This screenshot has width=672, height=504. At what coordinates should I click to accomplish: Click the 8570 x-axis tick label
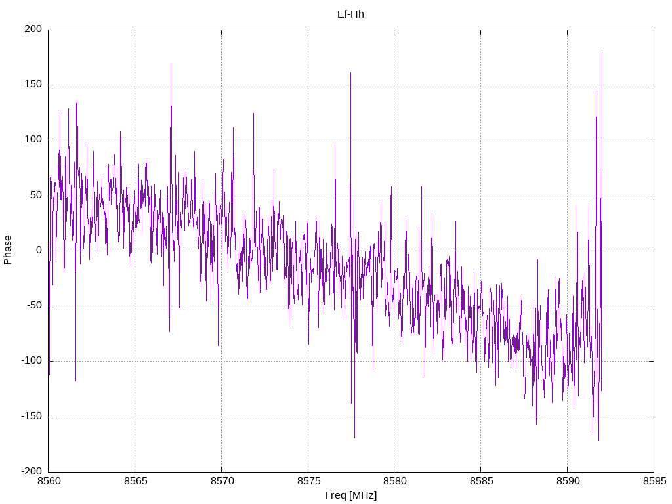click(x=222, y=481)
